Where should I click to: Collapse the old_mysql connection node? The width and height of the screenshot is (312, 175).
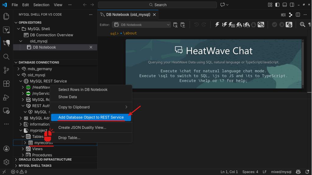coord(19,75)
